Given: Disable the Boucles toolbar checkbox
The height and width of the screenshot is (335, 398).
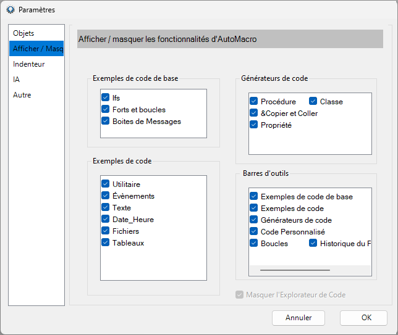Looking at the screenshot, I should pyautogui.click(x=253, y=243).
